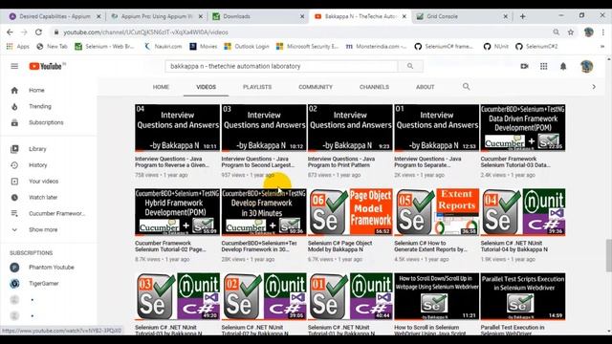Screen dimensions: 612x344
Task: Open the create video camera icon
Action: [525, 66]
